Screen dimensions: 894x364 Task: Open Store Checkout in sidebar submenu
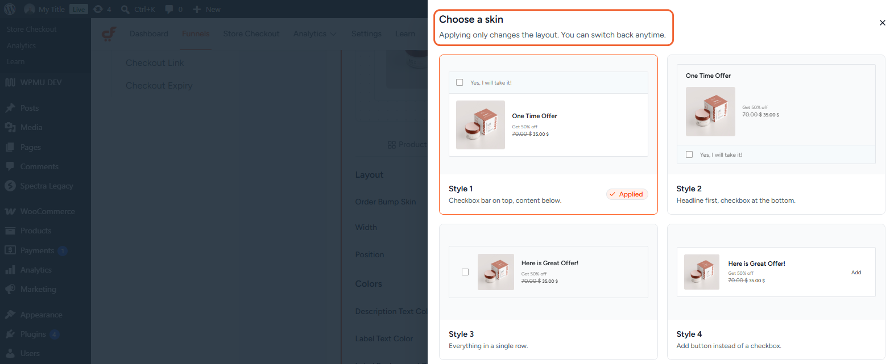pyautogui.click(x=32, y=29)
